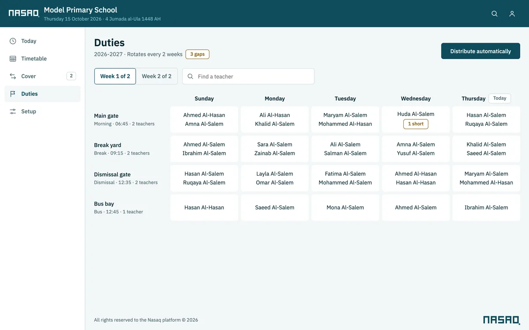The image size is (529, 330).
Task: Click the 3 gaps badge
Action: [197, 54]
